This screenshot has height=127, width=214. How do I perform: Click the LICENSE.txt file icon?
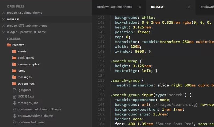[14, 96]
